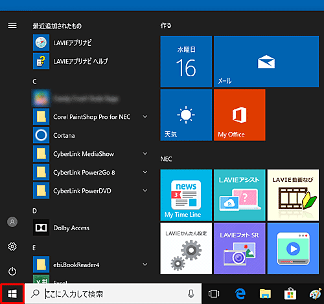
Task: Select the CyberLink Power2Go 8 folder name
Action: 84,173
